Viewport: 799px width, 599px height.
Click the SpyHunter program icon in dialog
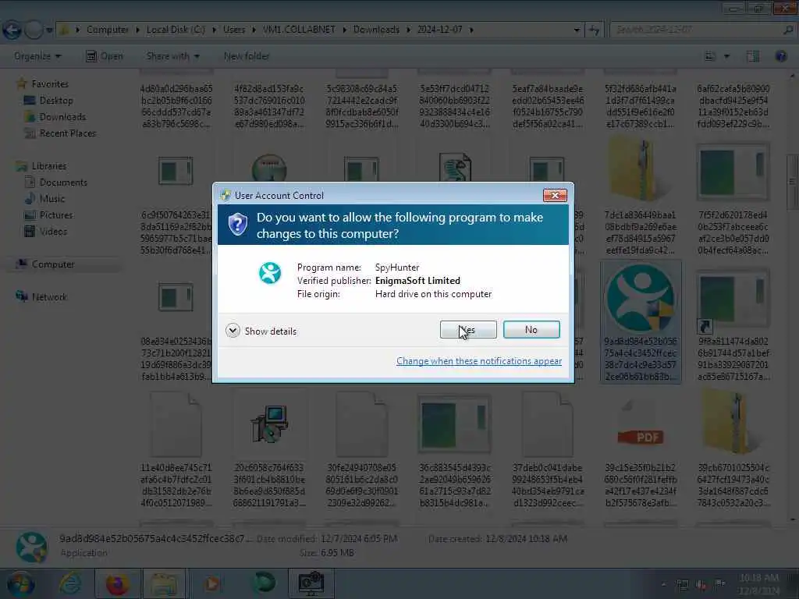click(x=270, y=273)
